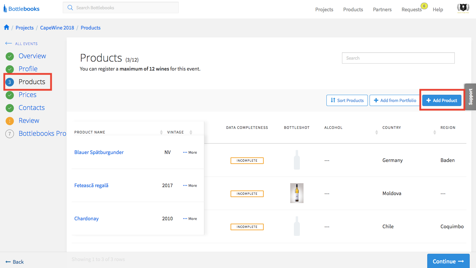
Task: Click Add from Portfolio button
Action: 395,100
